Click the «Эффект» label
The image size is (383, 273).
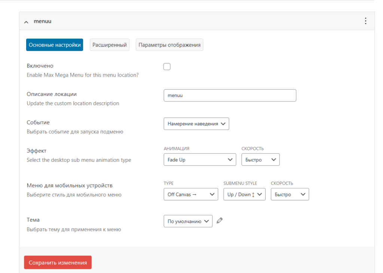click(x=36, y=151)
